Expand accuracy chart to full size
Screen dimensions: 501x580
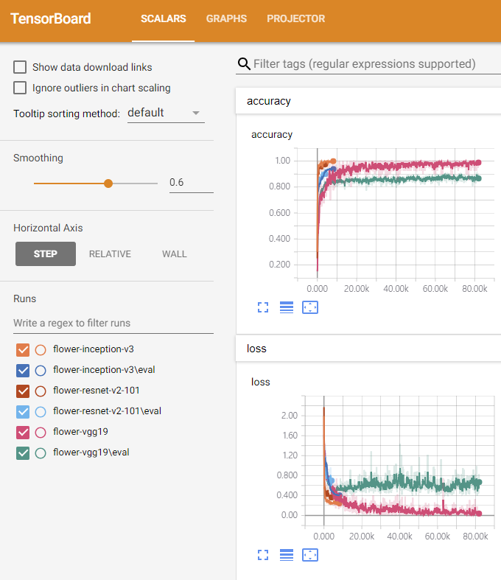[x=263, y=307]
